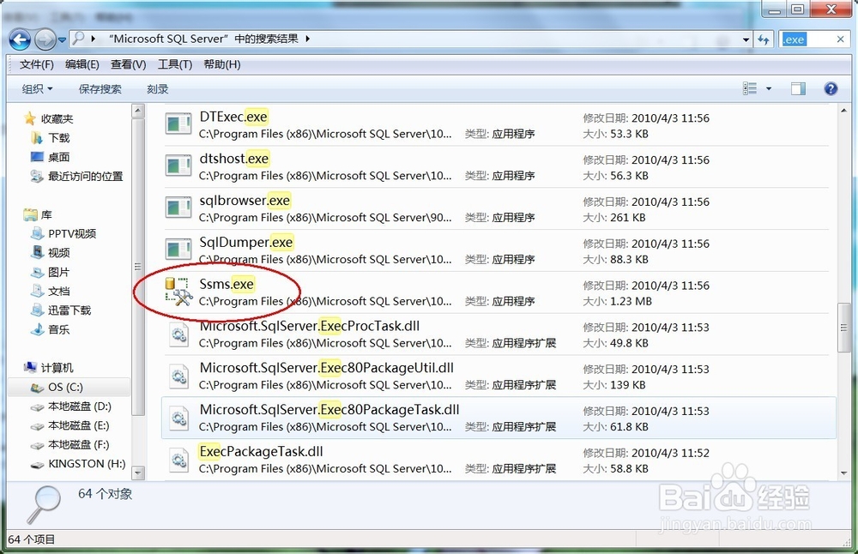Open the address bar history dropdown
Viewport: 858px width, 554px height.
746,39
